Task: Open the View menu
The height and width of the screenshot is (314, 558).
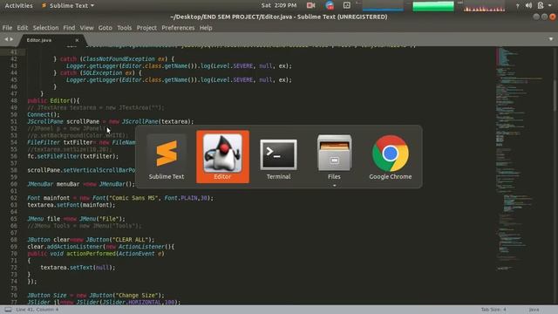Action: point(86,28)
